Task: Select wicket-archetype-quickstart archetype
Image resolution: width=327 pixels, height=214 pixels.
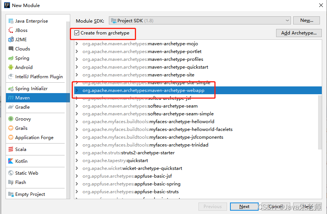Action: [x=198, y=168]
